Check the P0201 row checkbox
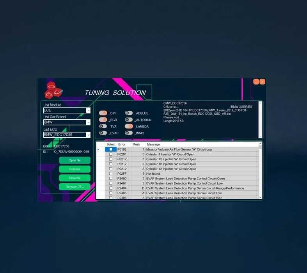 111,154
